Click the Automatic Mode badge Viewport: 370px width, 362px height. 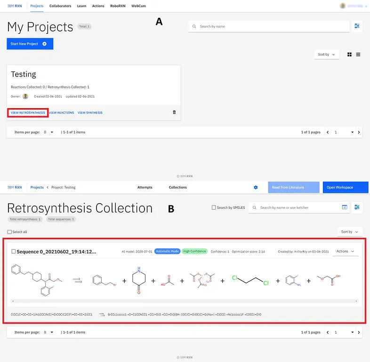[x=167, y=251]
